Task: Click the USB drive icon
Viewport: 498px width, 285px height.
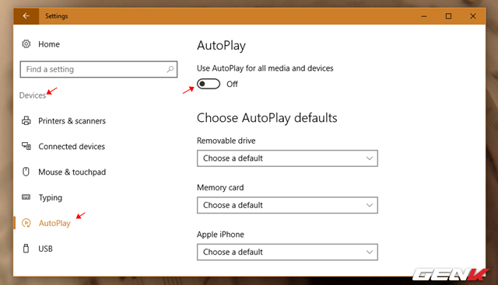Action: [x=26, y=249]
